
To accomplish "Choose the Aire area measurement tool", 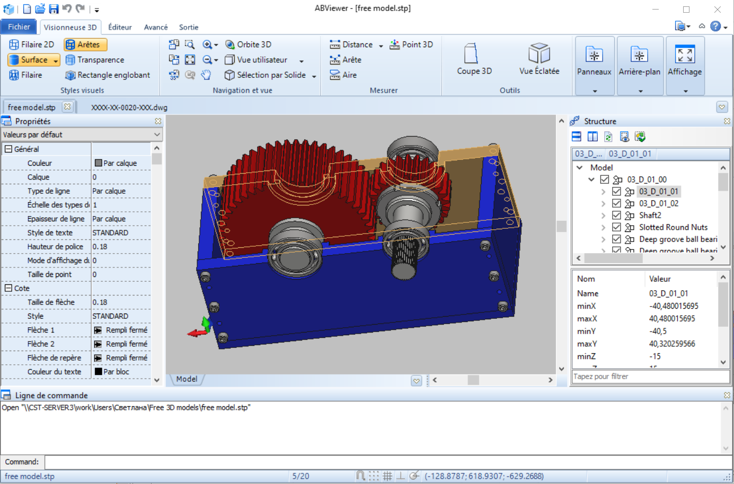I will [x=343, y=75].
